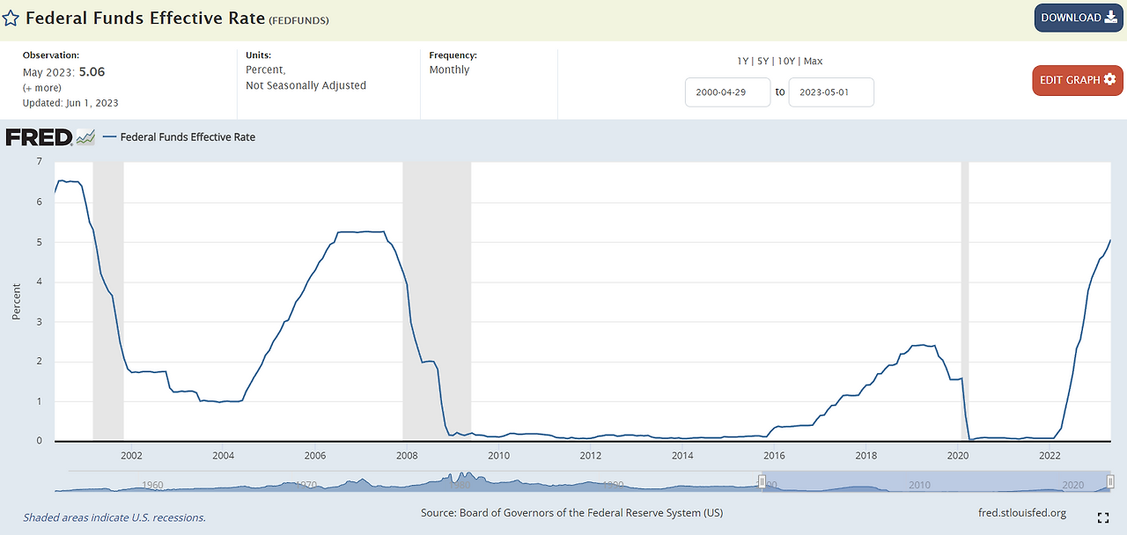Click the May 2023: 5.06 observation value
This screenshot has width=1127, height=535.
coord(63,72)
